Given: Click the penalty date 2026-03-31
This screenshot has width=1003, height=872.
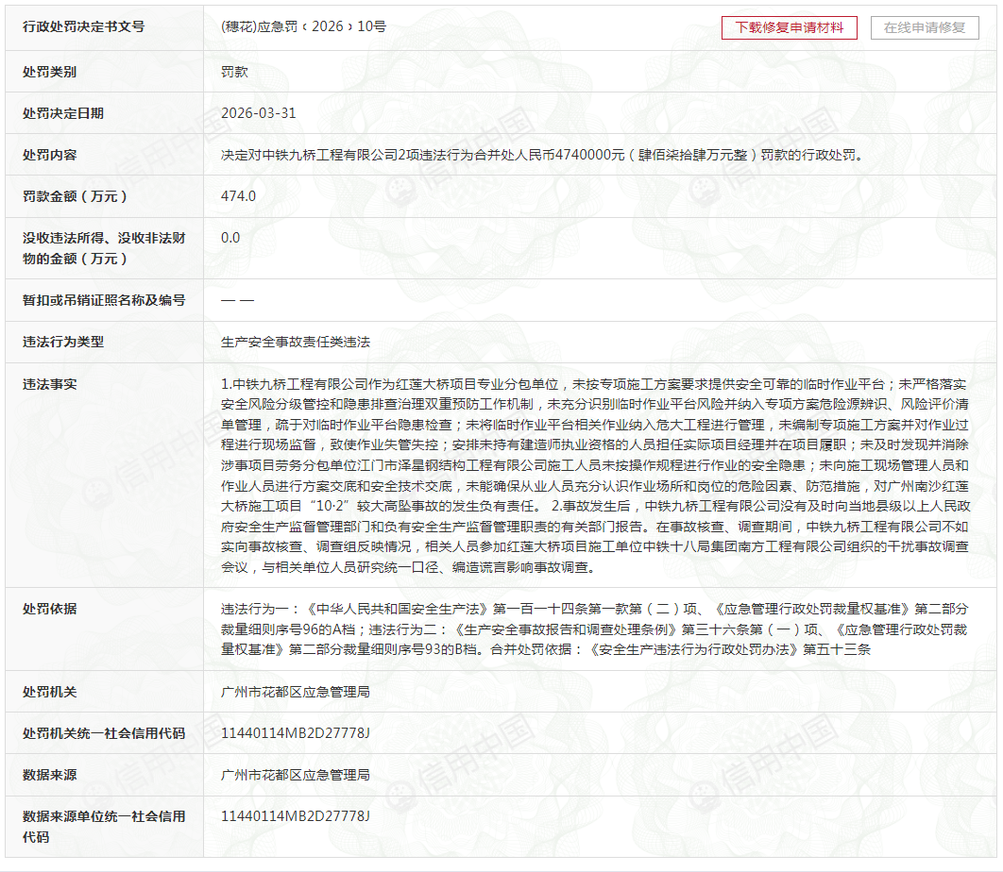Looking at the screenshot, I should [x=258, y=113].
